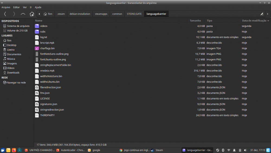The image size is (271, 153).
Task: Select the stringredirection.json file icon
Action: [37, 110]
